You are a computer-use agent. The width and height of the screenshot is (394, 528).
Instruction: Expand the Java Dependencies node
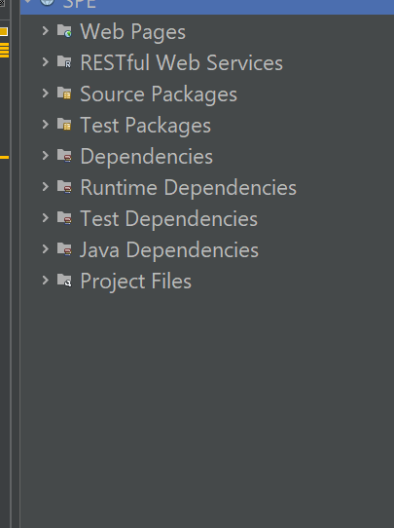(x=46, y=249)
